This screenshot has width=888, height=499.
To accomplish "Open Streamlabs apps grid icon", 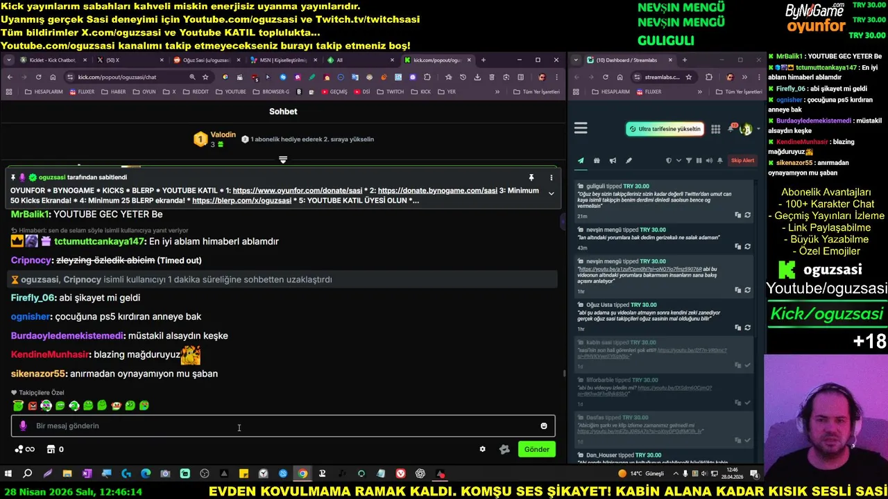I will pyautogui.click(x=715, y=129).
